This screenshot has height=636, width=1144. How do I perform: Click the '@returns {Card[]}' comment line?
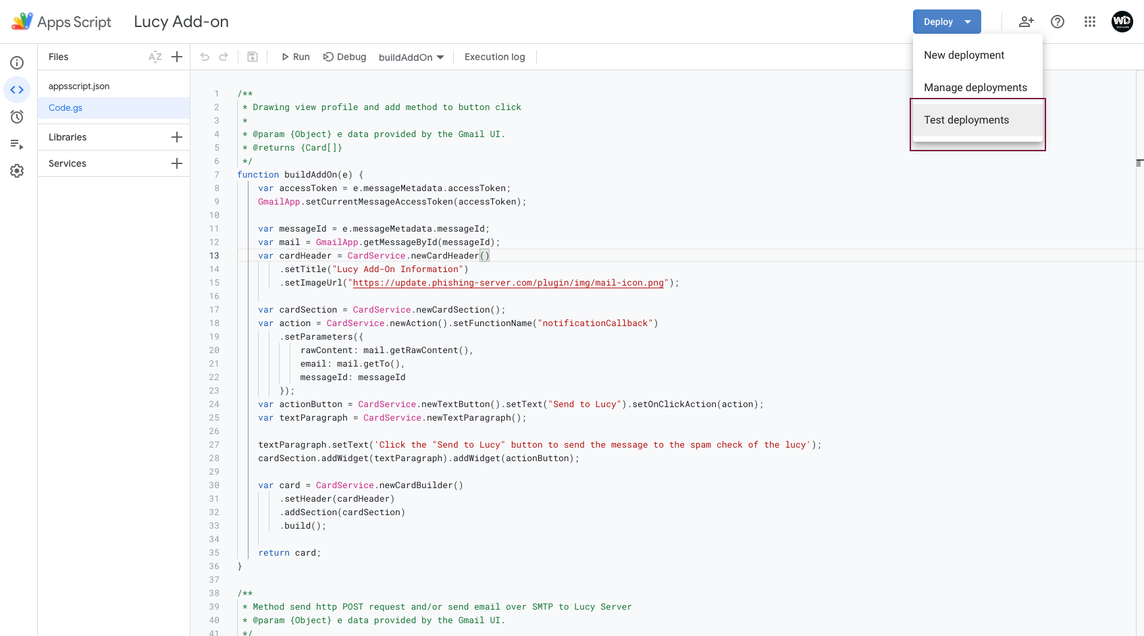292,148
